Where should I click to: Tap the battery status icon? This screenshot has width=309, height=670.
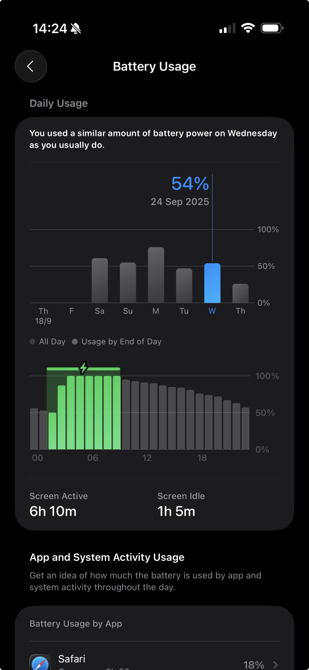click(x=272, y=28)
